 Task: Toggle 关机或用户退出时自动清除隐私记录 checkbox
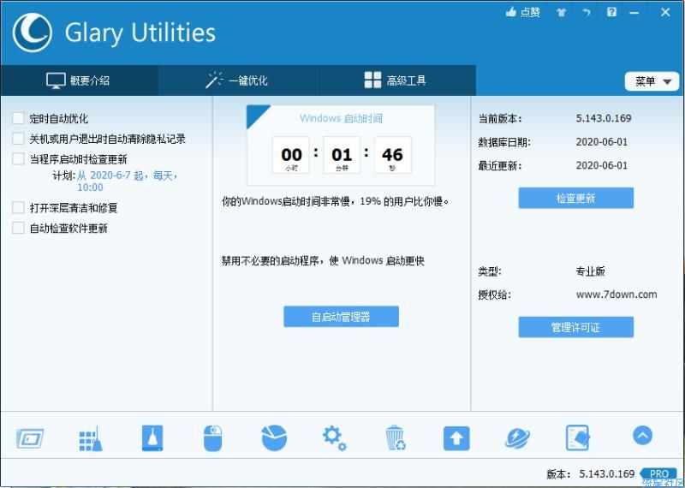coord(18,139)
